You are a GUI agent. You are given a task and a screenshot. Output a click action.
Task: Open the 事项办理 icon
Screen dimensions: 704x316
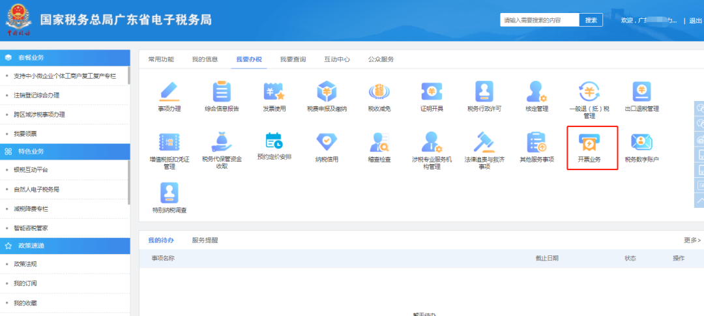coord(169,92)
